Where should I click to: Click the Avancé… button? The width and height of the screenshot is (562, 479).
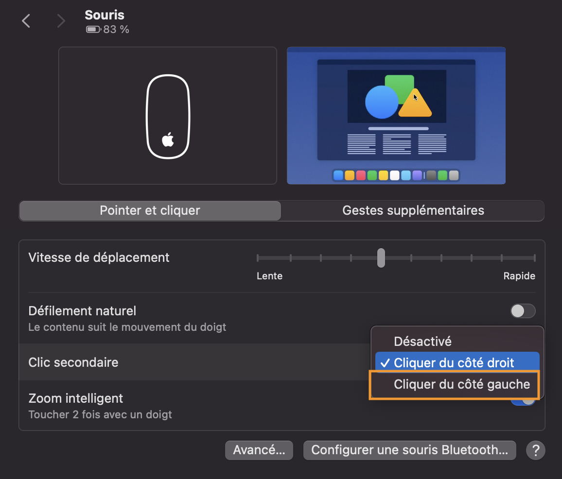click(259, 450)
